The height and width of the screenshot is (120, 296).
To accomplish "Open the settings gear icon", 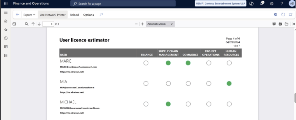I will [272, 3].
